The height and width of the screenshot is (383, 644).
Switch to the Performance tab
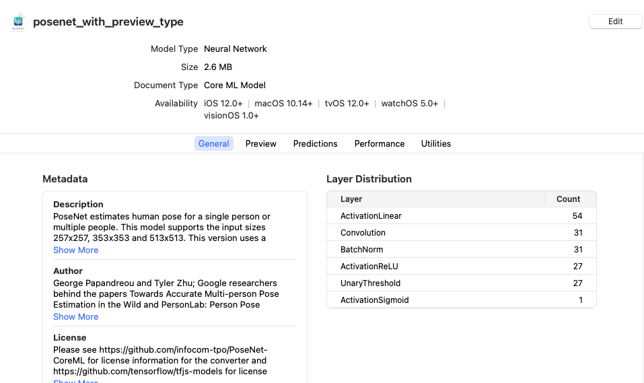click(x=380, y=143)
